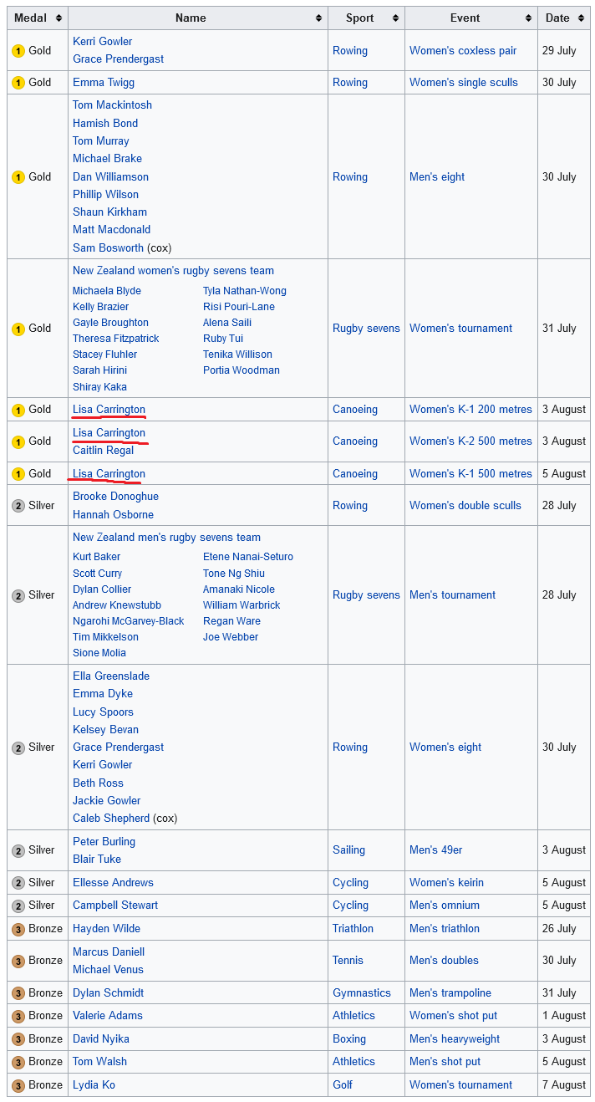Click silver medal icon in Ellesse Andrews row

[x=18, y=883]
